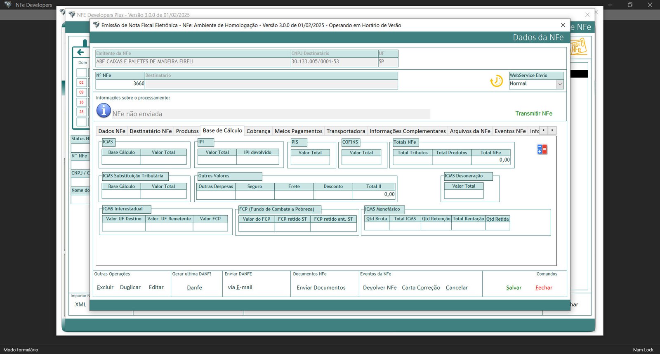This screenshot has height=354, width=660.
Task: Click the Nº NFe number field
Action: (x=120, y=84)
